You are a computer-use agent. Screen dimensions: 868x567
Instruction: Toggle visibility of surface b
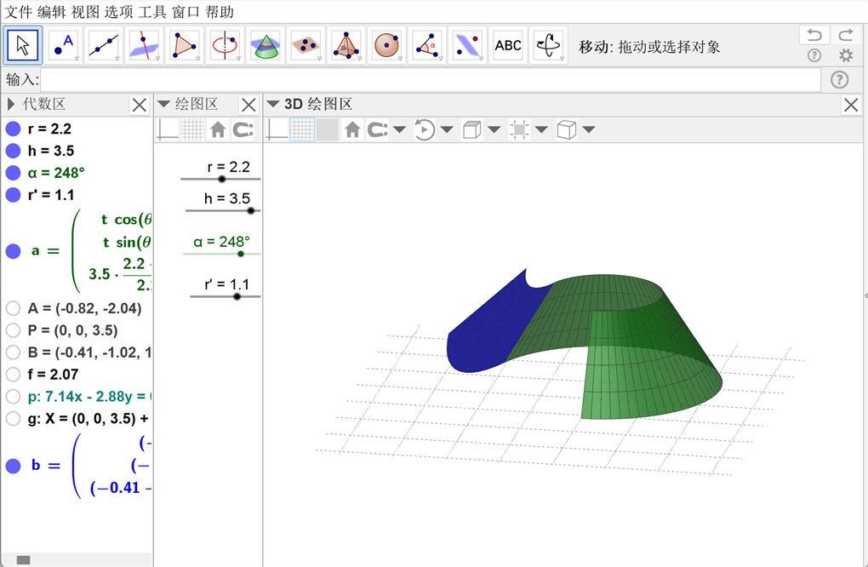13,466
